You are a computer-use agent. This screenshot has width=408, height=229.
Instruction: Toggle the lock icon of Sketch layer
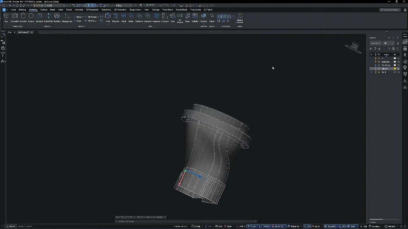click(379, 69)
